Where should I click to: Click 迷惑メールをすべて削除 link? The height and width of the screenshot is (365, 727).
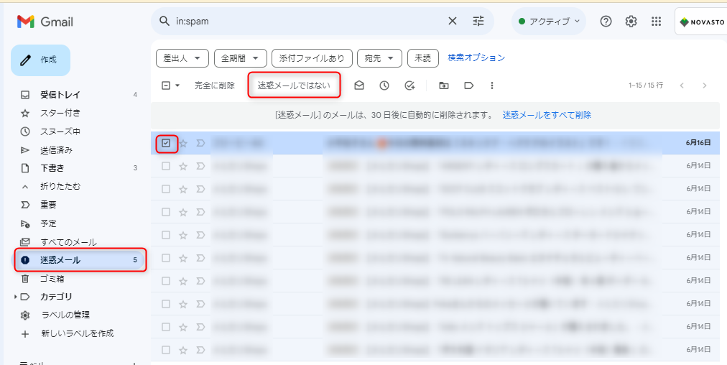(547, 114)
